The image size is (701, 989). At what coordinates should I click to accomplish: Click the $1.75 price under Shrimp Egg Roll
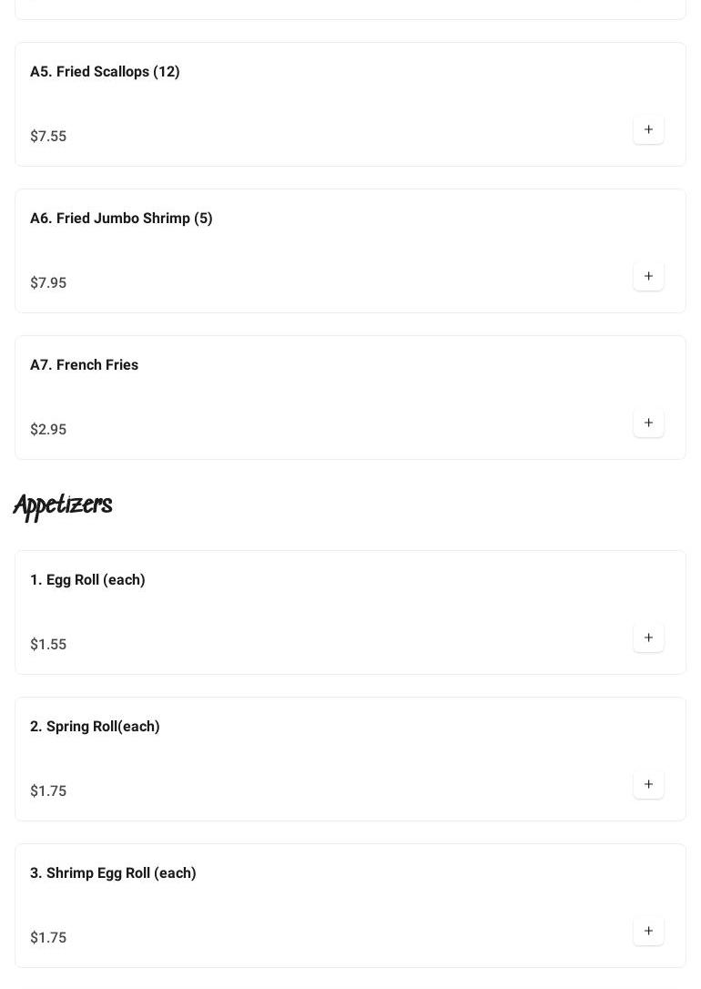tap(48, 938)
